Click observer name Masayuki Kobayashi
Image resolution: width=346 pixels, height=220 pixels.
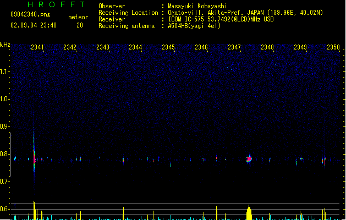point(197,6)
